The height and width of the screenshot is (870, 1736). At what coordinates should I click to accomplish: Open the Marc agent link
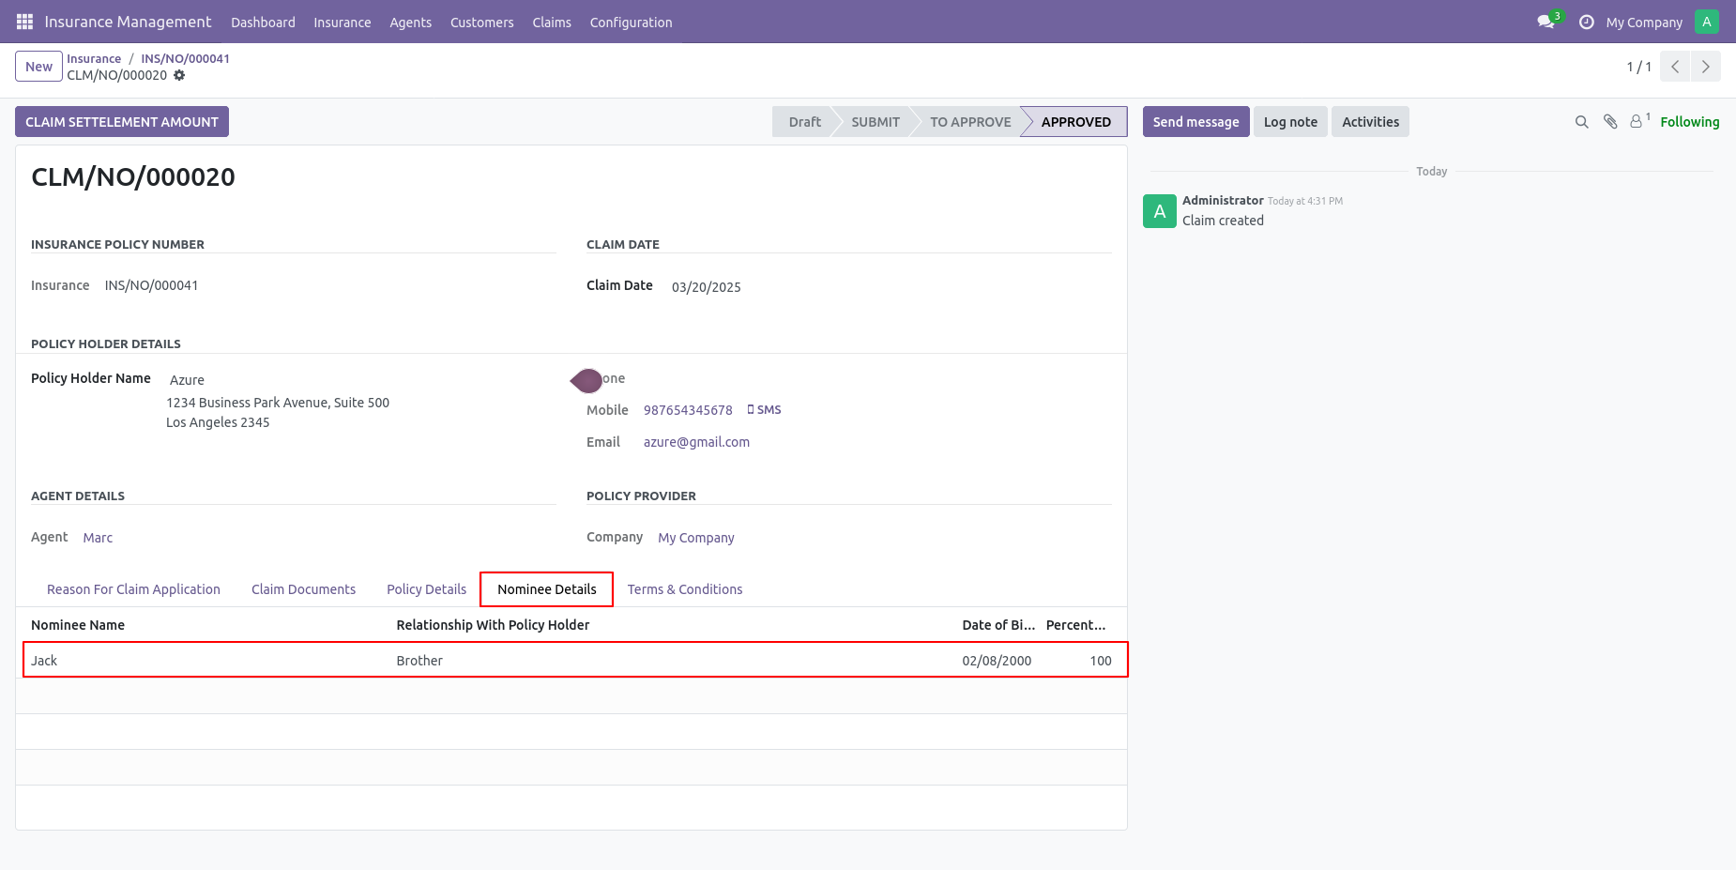[98, 538]
